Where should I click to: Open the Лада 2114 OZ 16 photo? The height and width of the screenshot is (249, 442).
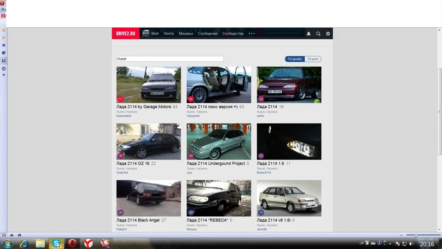pyautogui.click(x=149, y=142)
